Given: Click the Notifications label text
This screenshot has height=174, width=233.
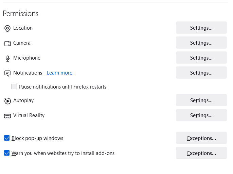Looking at the screenshot, I should (28, 73).
